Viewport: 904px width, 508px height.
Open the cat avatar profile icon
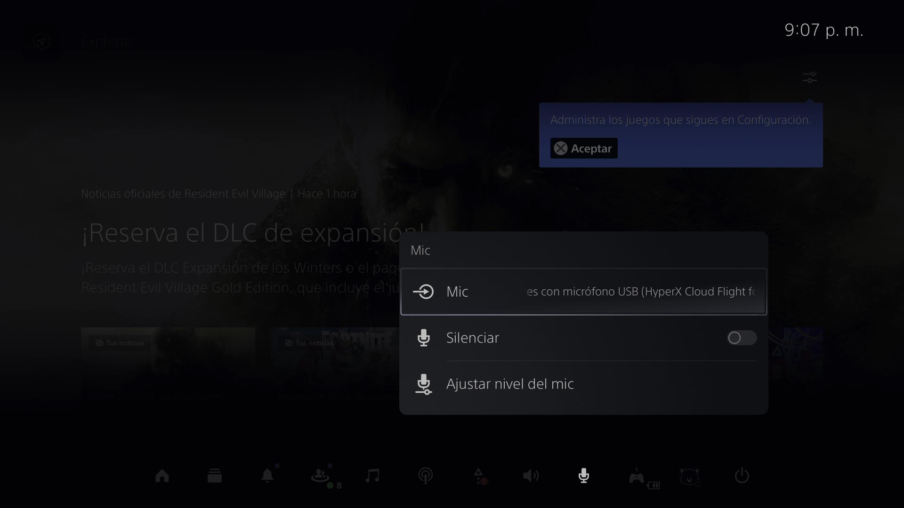click(689, 476)
